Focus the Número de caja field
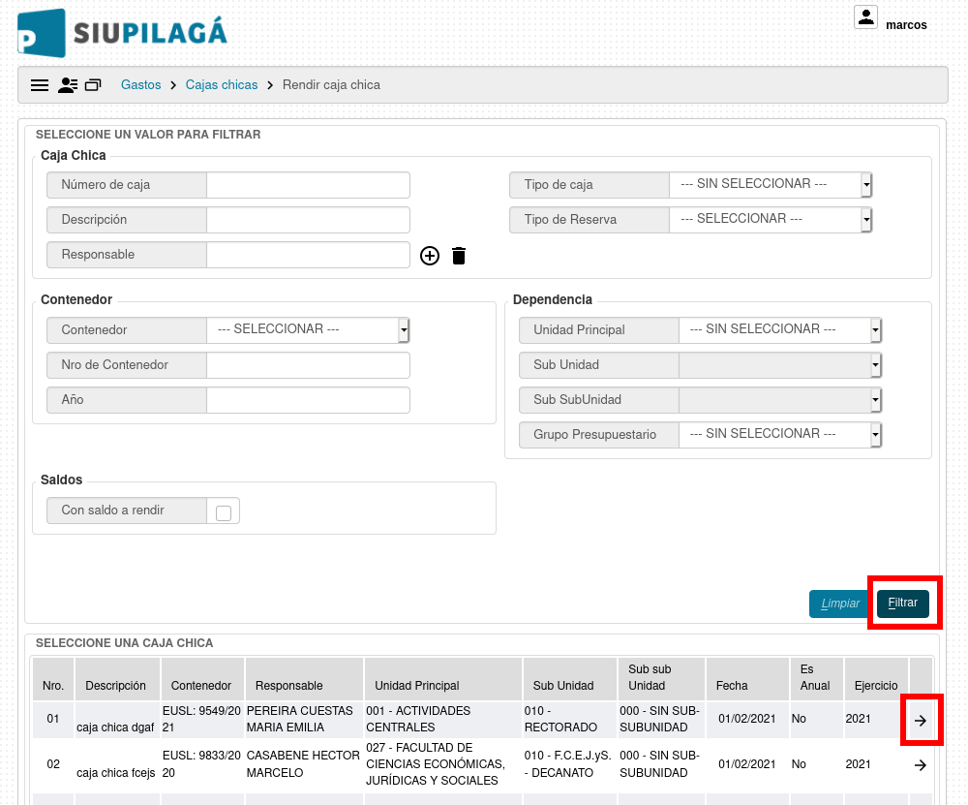 (x=308, y=185)
